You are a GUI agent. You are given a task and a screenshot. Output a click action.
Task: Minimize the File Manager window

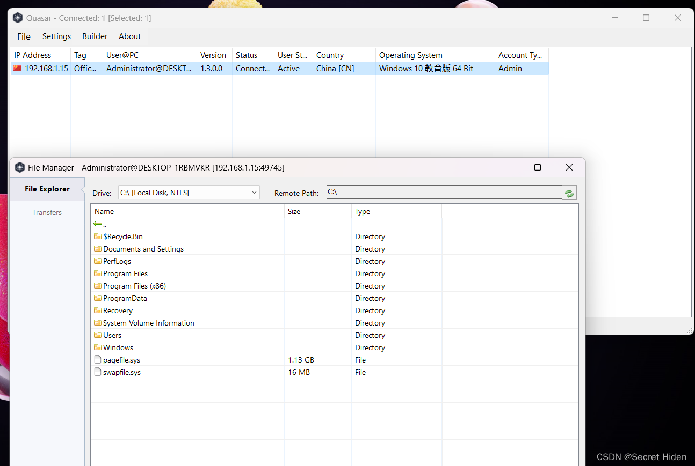pyautogui.click(x=506, y=167)
